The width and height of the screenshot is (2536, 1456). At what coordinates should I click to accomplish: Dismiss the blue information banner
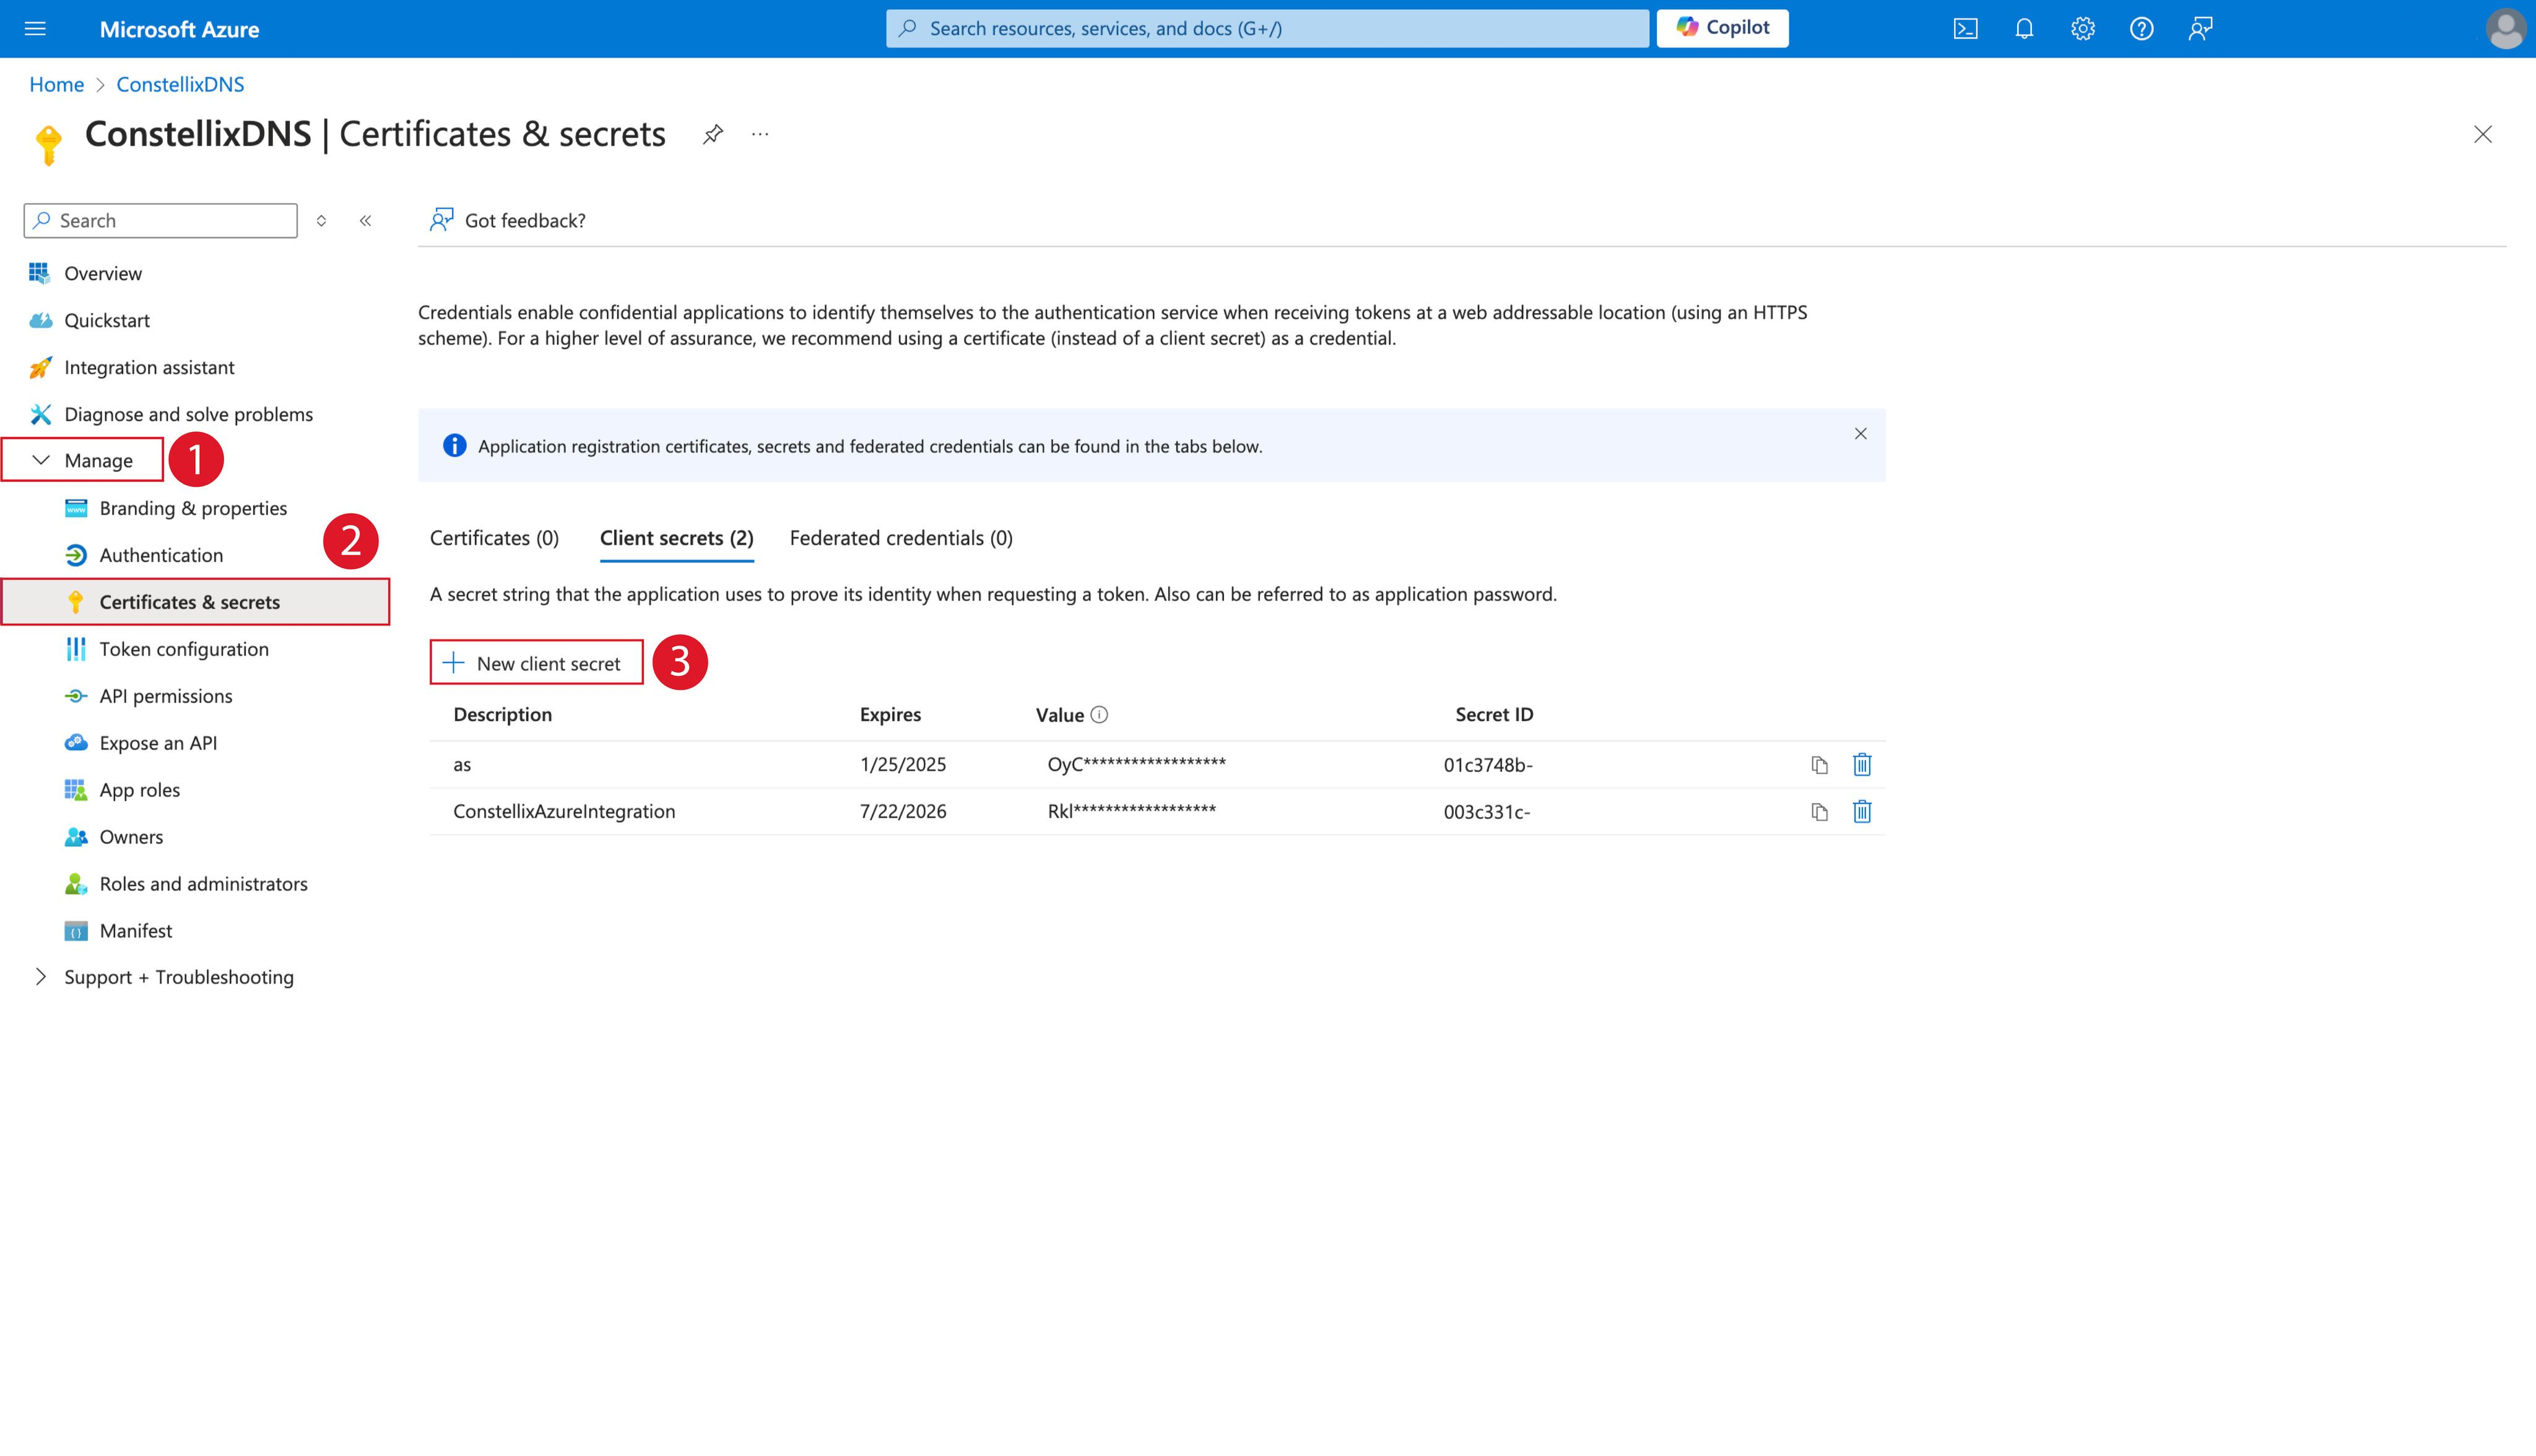(1860, 434)
